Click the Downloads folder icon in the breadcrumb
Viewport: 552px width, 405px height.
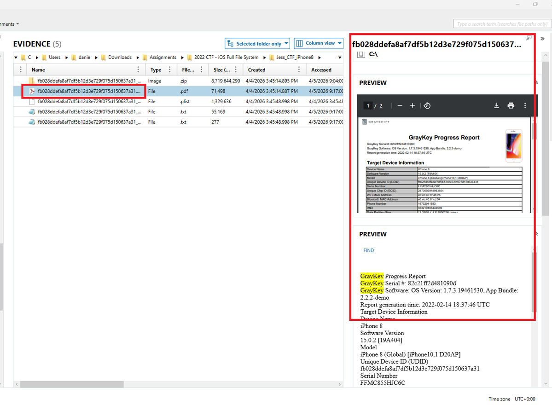[x=104, y=58]
